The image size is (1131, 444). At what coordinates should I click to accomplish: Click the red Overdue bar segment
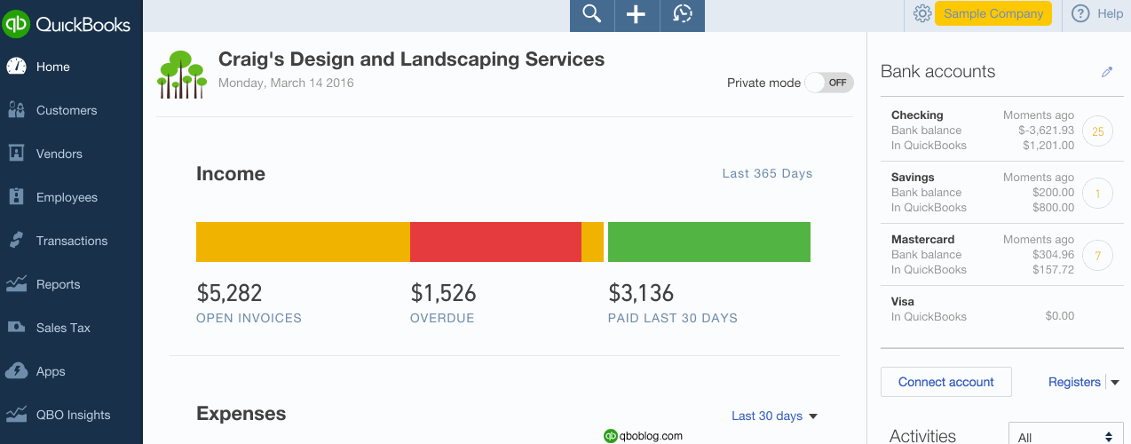495,242
